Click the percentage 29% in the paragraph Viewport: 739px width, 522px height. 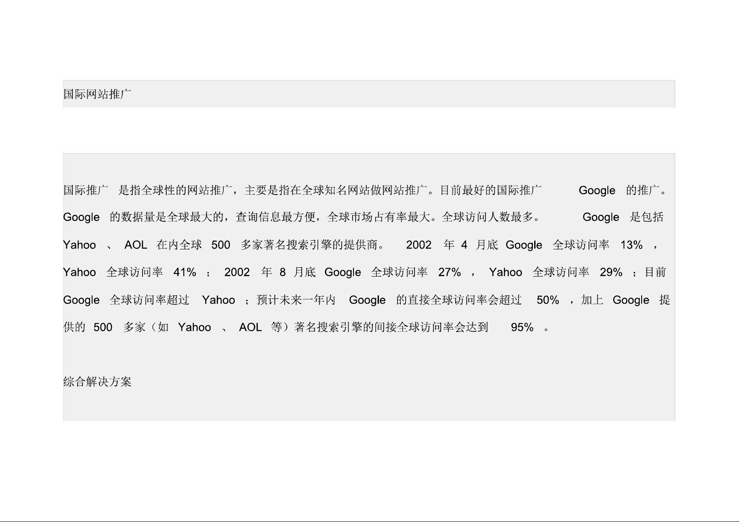point(611,272)
